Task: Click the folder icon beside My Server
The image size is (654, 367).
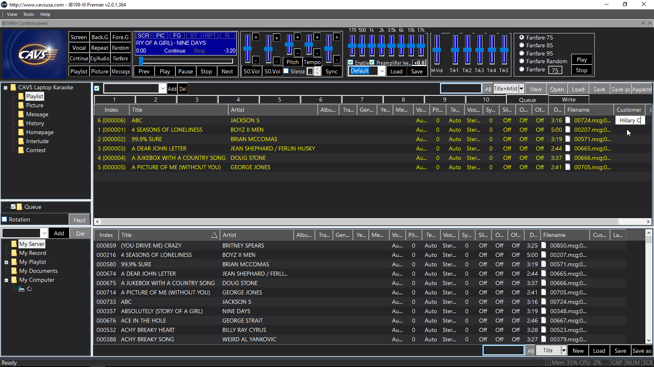Action: pos(14,244)
